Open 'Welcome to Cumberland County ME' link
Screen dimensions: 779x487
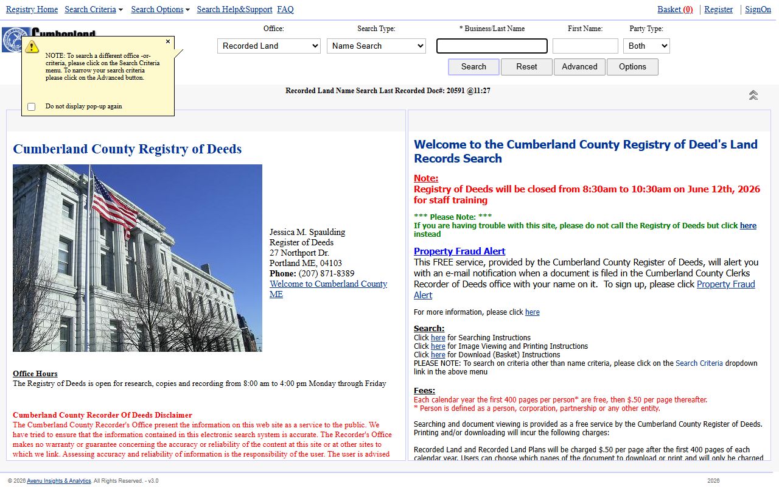328,289
